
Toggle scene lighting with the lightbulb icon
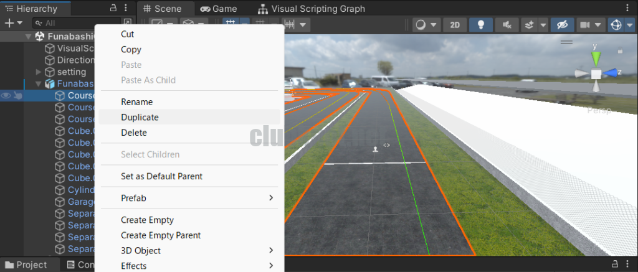pos(480,25)
